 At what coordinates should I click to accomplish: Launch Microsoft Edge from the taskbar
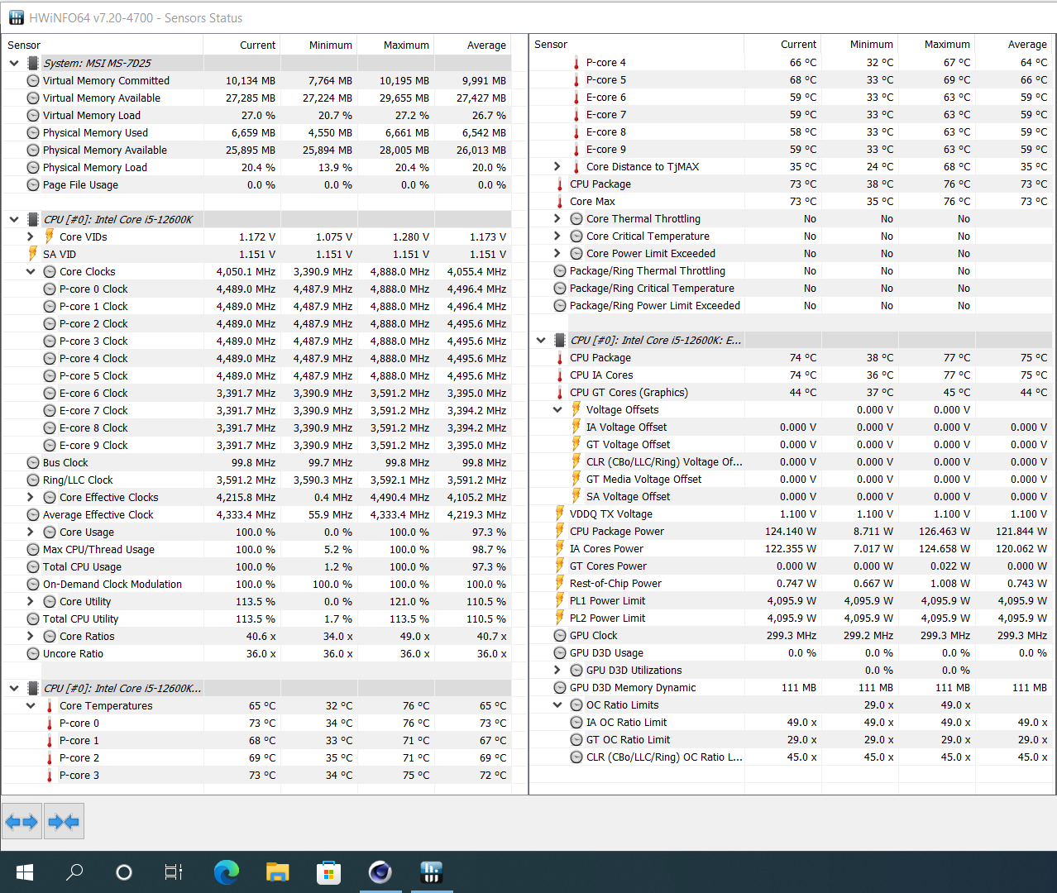tap(226, 872)
